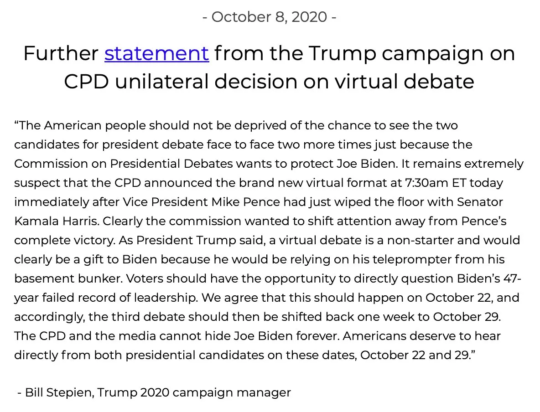The height and width of the screenshot is (412, 540).
Task: Click the word "Further" in the heading
Action: click(x=61, y=53)
